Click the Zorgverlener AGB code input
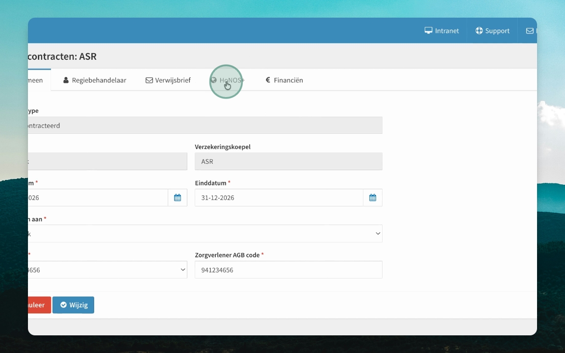This screenshot has height=353, width=565. click(x=288, y=270)
